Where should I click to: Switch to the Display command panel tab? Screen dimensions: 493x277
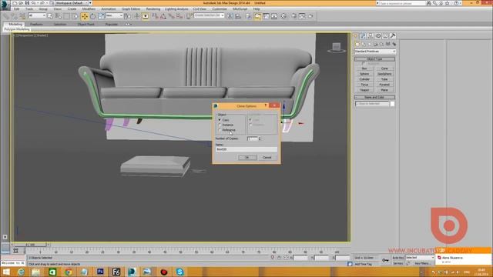pos(385,36)
